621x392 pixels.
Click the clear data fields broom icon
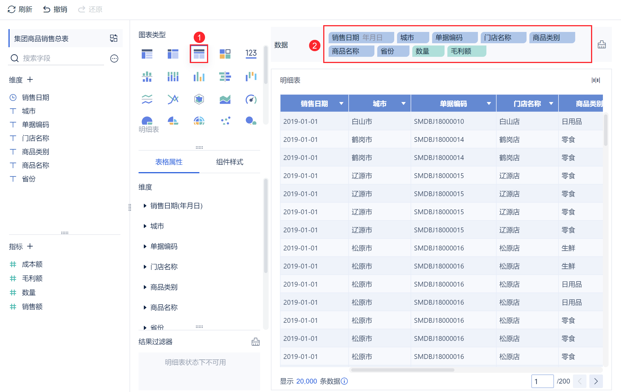(602, 45)
